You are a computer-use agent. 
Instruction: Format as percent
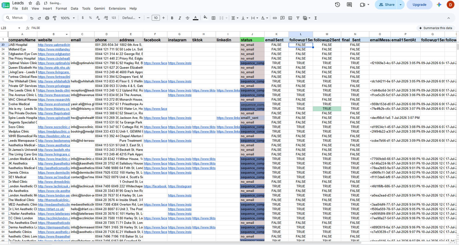90,18
